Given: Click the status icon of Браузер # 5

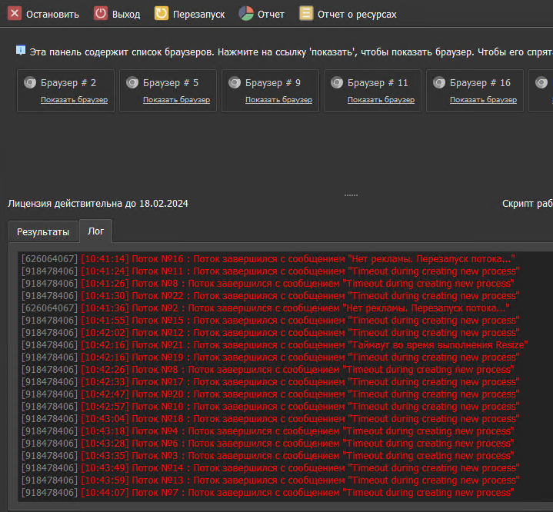Looking at the screenshot, I should tap(132, 82).
